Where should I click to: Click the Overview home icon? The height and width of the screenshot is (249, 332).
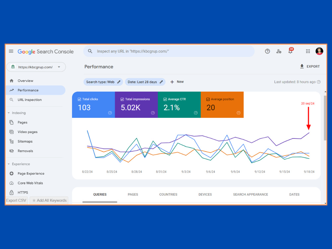coord(12,81)
